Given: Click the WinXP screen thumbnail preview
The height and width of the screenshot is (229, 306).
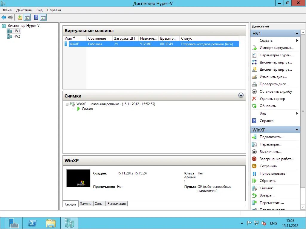Looking at the screenshot, I should pyautogui.click(x=79, y=178).
